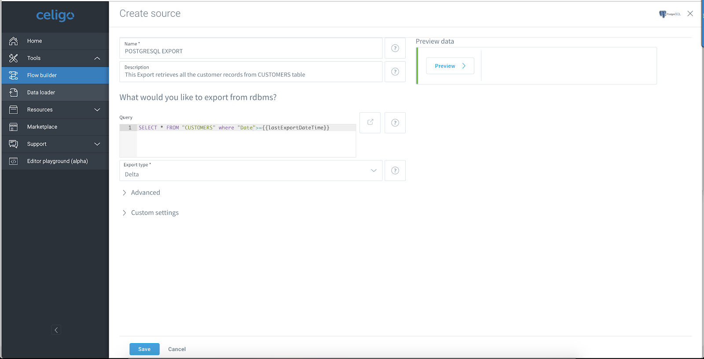704x359 pixels.
Task: Click into the Name input field
Action: tap(251, 48)
